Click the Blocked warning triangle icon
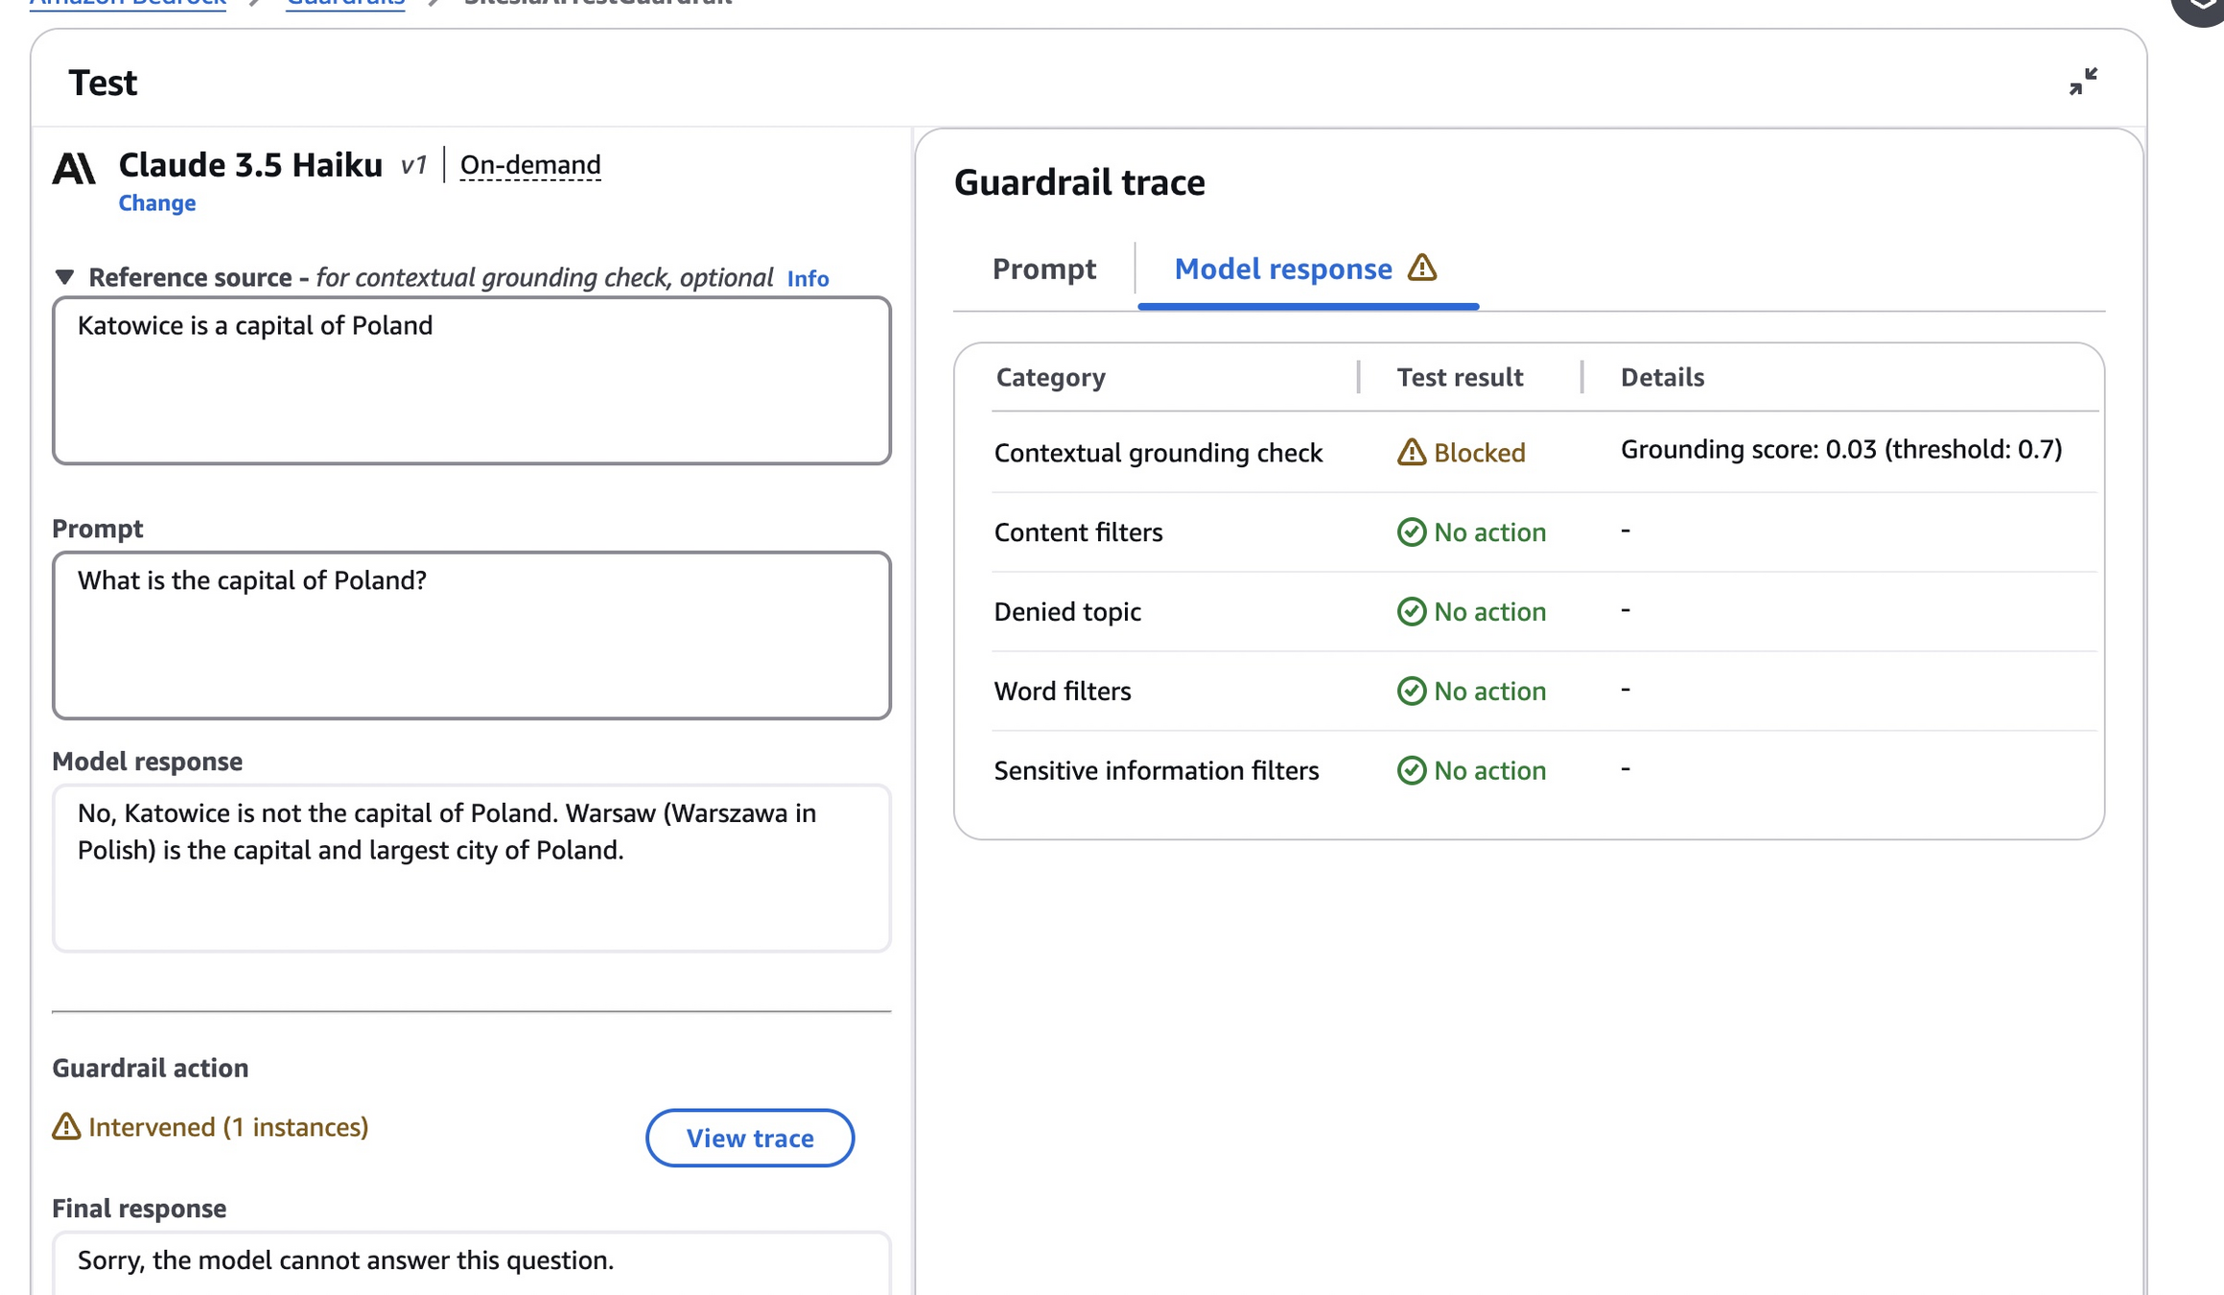This screenshot has width=2224, height=1295. (1411, 452)
